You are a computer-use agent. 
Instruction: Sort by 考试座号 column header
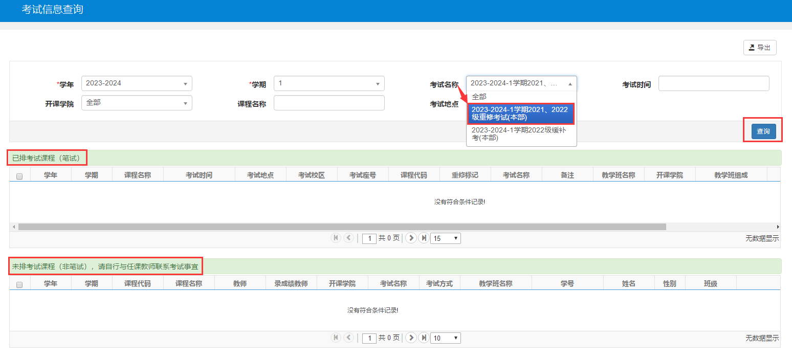363,175
